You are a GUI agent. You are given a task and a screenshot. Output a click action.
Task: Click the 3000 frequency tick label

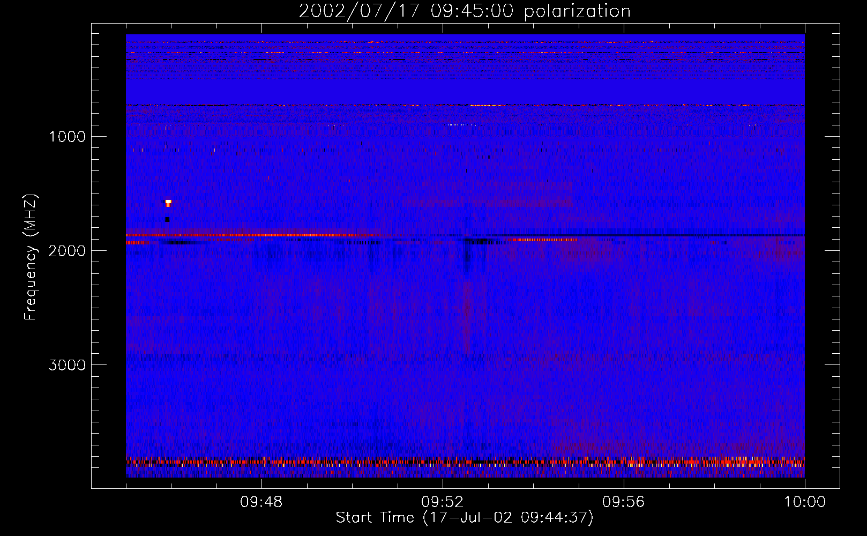click(x=67, y=365)
